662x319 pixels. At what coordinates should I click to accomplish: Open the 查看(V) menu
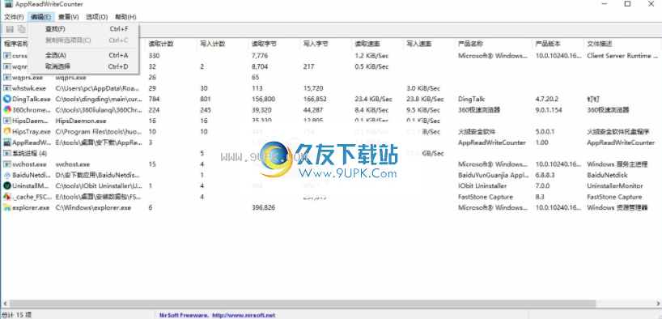coord(69,17)
